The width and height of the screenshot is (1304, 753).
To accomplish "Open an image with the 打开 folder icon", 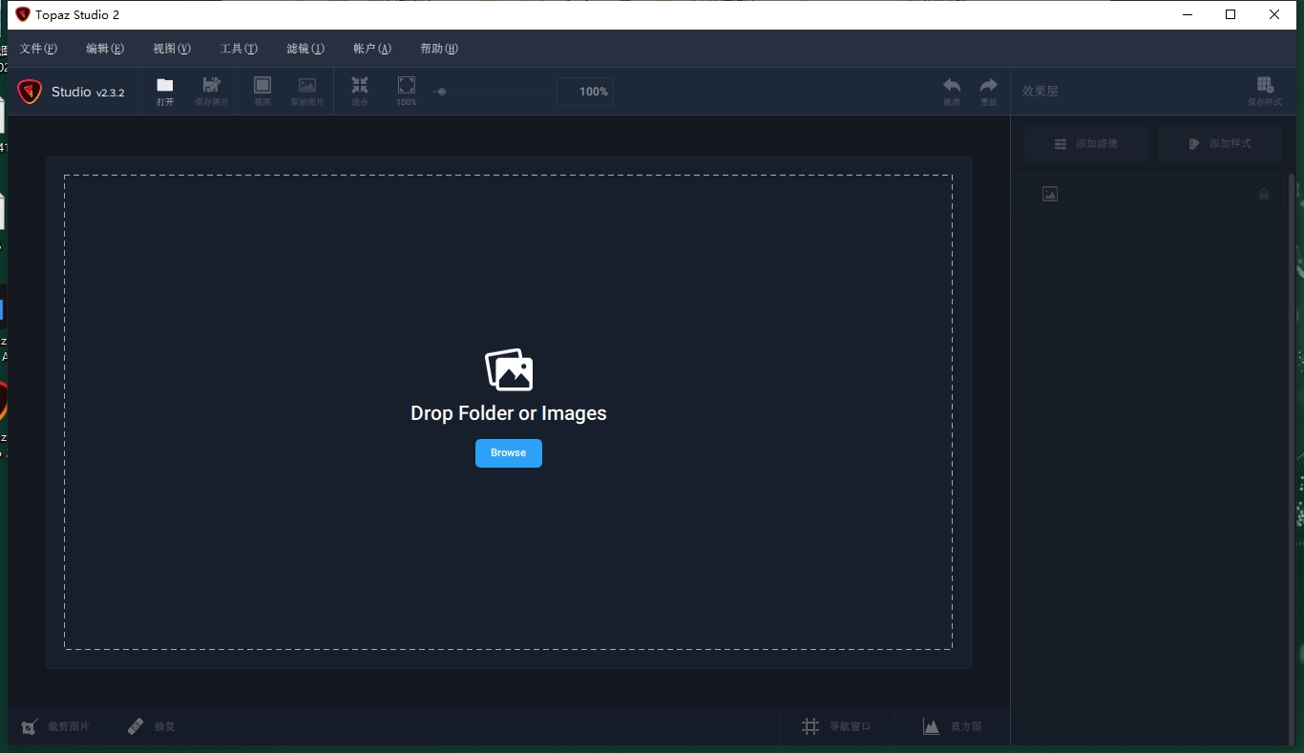I will point(165,92).
